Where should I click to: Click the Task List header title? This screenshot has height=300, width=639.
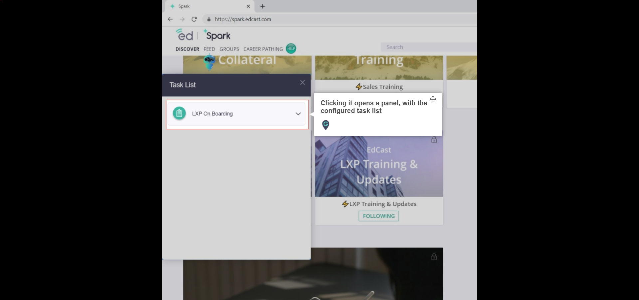[182, 85]
